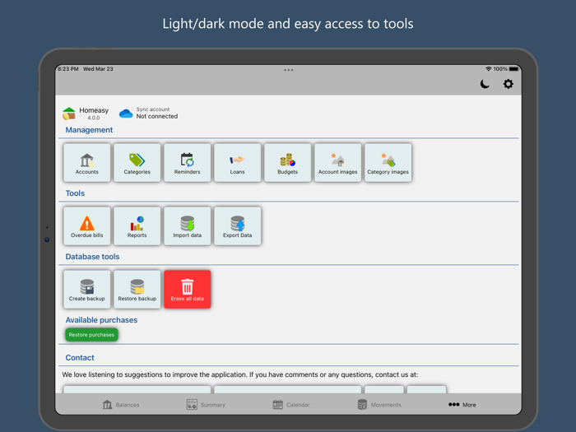Image resolution: width=576 pixels, height=432 pixels.
Task: Click the blue cloud sync account icon
Action: tap(126, 114)
